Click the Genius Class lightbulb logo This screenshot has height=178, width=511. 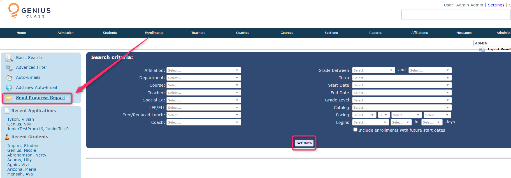13,11
